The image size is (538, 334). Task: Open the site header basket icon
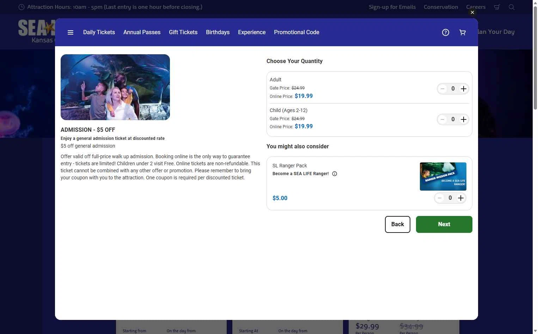497,7
